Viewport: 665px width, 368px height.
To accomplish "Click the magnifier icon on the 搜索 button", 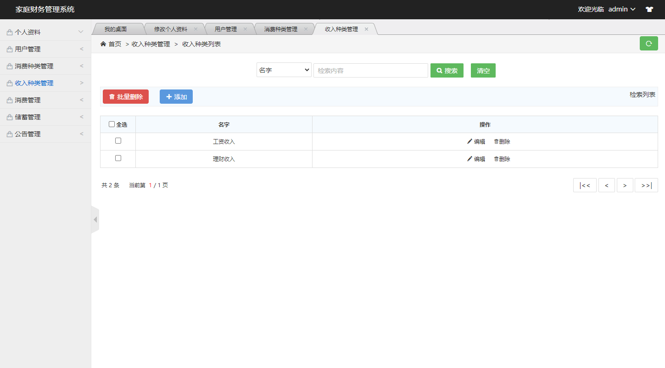I will tap(440, 70).
